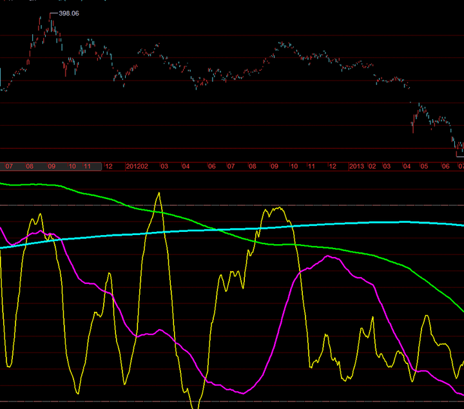This screenshot has height=409, width=464.
Task: Click the 03 label following 2013's 02
Action: pos(387,166)
